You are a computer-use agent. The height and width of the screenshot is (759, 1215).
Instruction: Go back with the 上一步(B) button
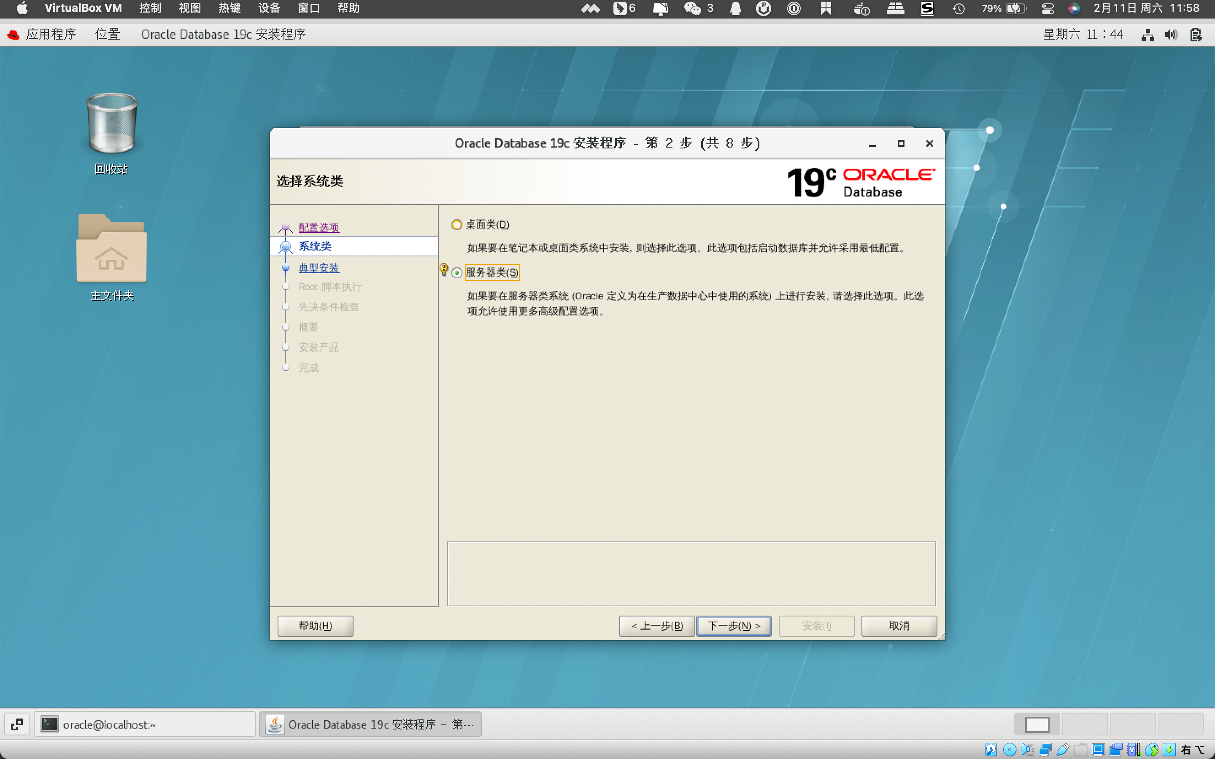657,626
